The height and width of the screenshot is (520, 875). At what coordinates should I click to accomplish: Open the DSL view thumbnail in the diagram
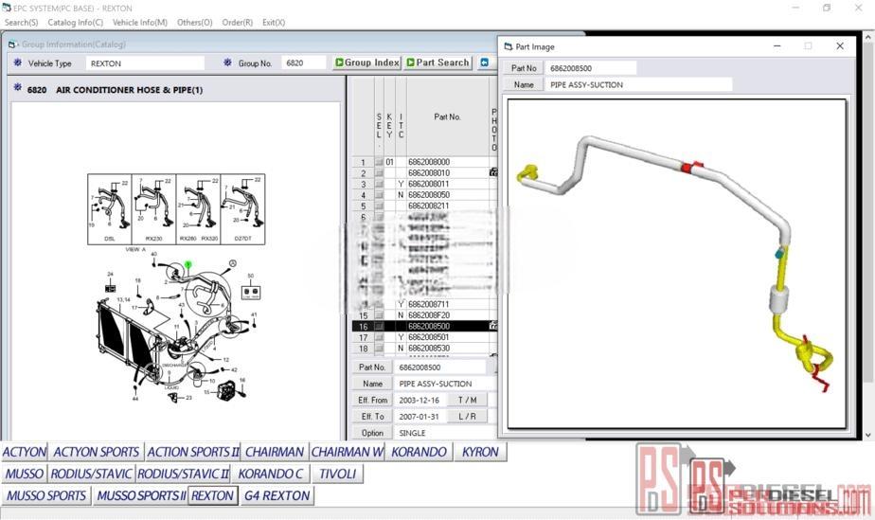click(x=110, y=209)
